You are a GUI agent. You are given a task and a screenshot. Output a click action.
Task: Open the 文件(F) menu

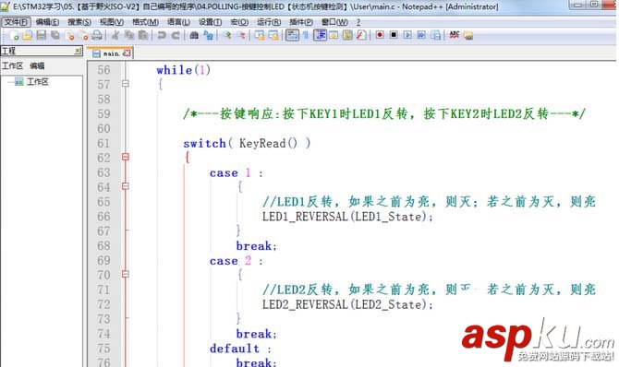(x=16, y=22)
